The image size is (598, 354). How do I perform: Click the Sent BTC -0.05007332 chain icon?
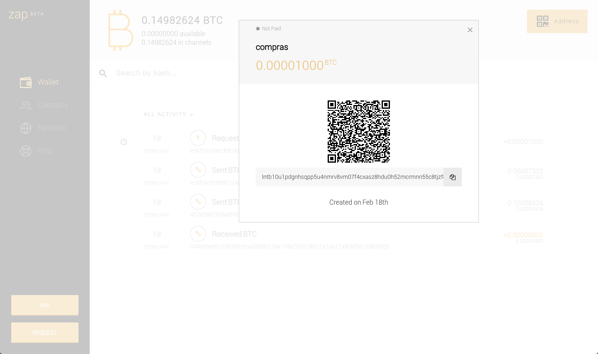coord(198,170)
